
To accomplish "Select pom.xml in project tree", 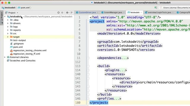I will point(18,47).
